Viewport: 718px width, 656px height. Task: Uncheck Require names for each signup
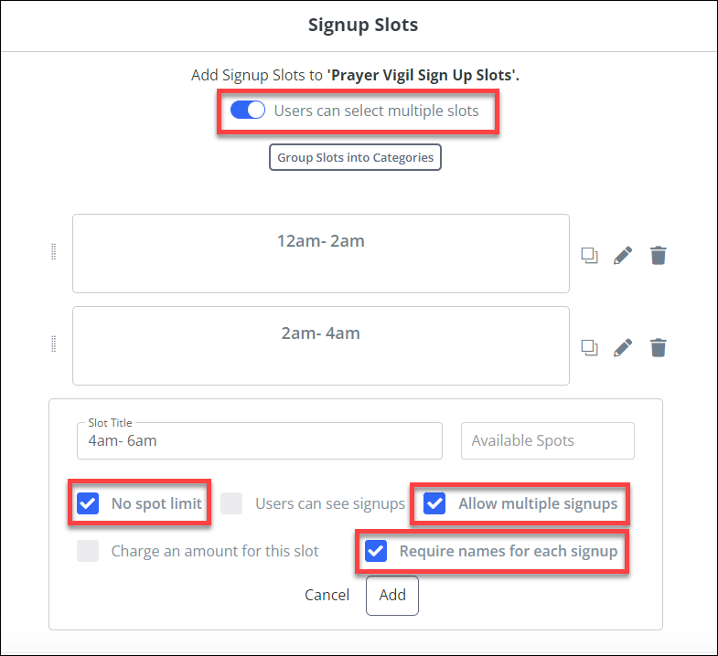tap(376, 551)
